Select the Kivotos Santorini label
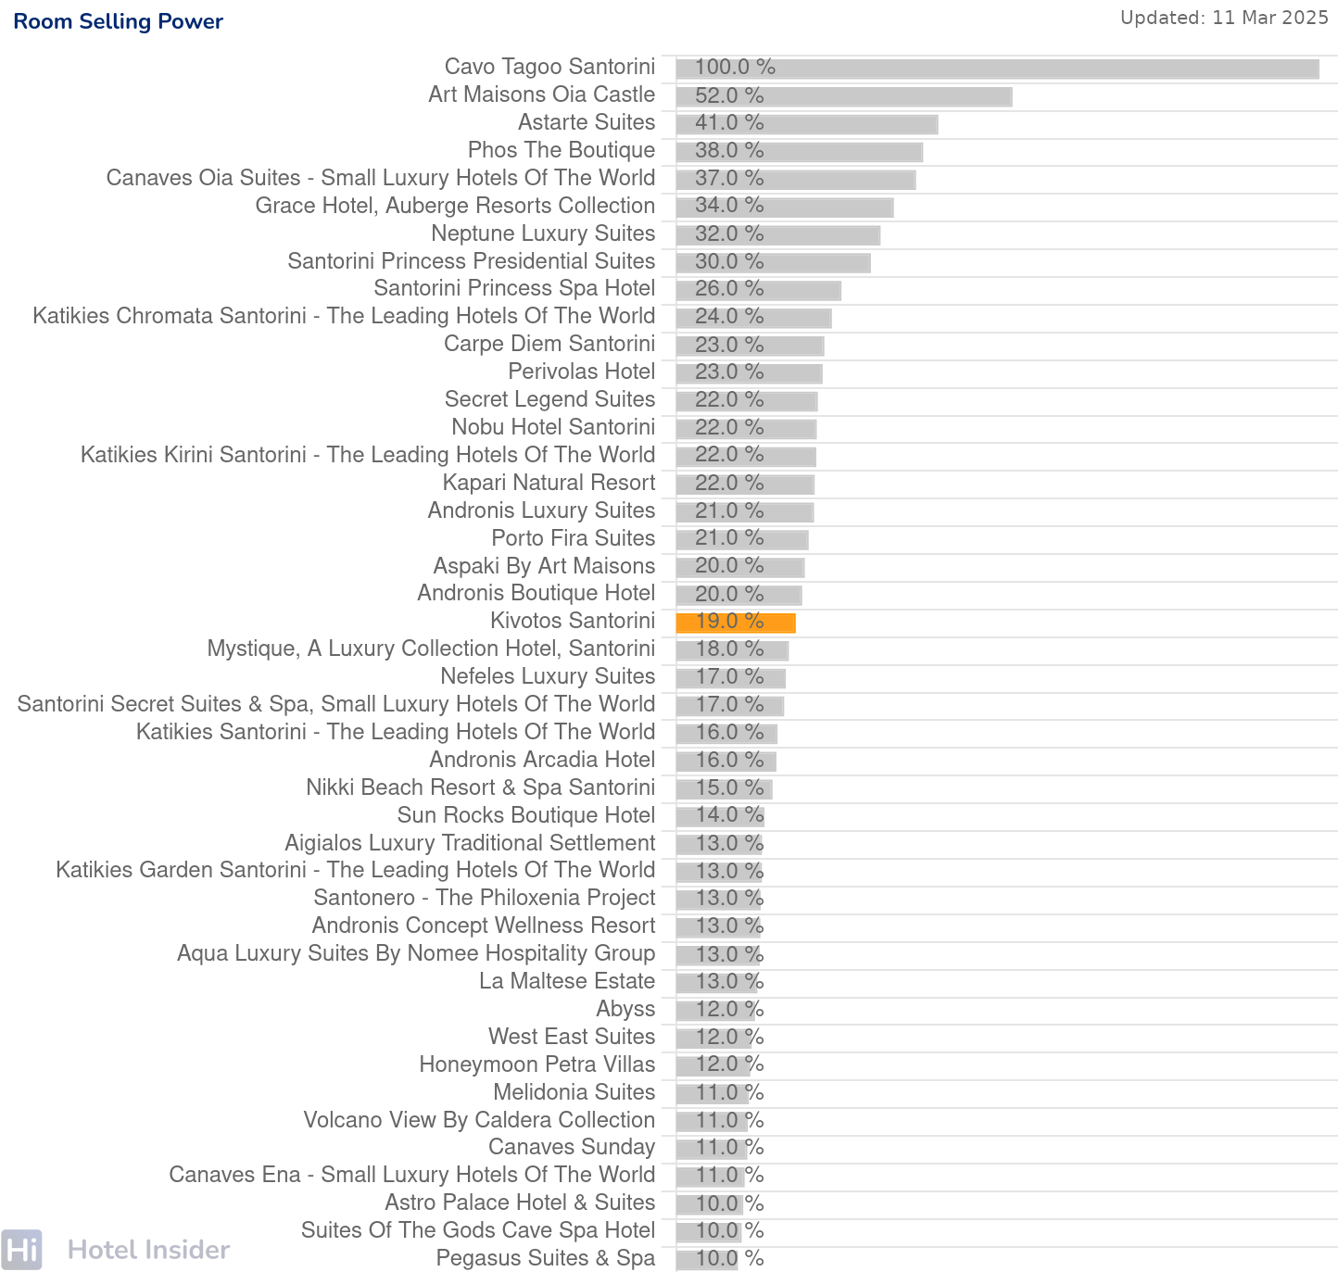 [573, 621]
